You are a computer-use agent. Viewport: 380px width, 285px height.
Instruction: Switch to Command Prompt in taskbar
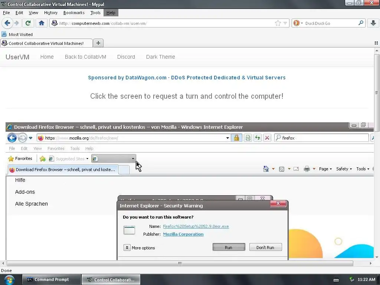click(x=51, y=279)
